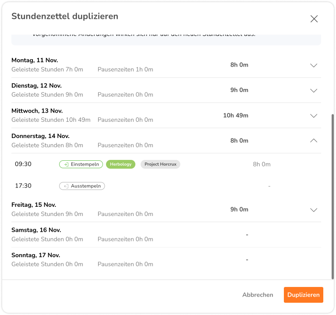Click the 17:30 time entry
Screen dimensions: 336x315
point(23,186)
